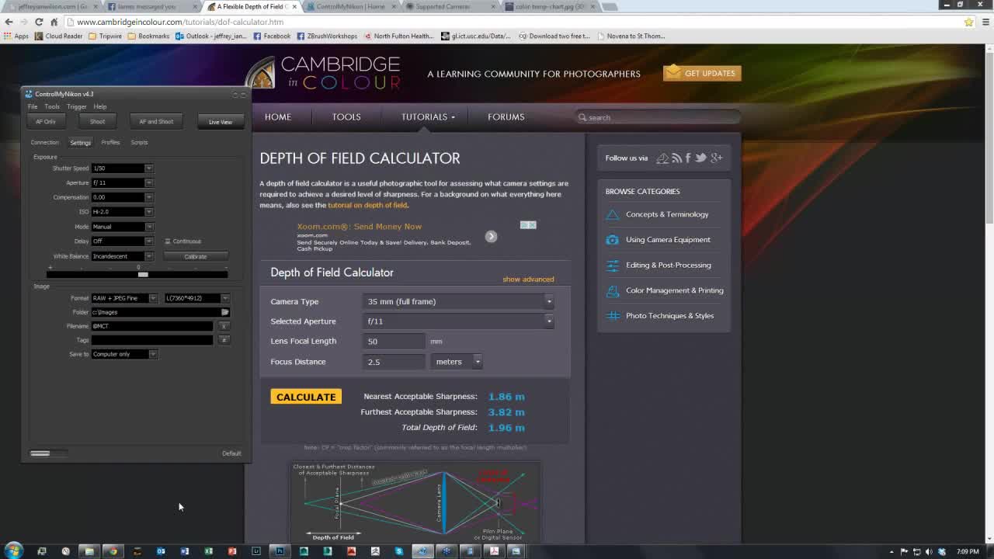Open Excel from the taskbar
This screenshot has height=559, width=994.
pos(208,551)
